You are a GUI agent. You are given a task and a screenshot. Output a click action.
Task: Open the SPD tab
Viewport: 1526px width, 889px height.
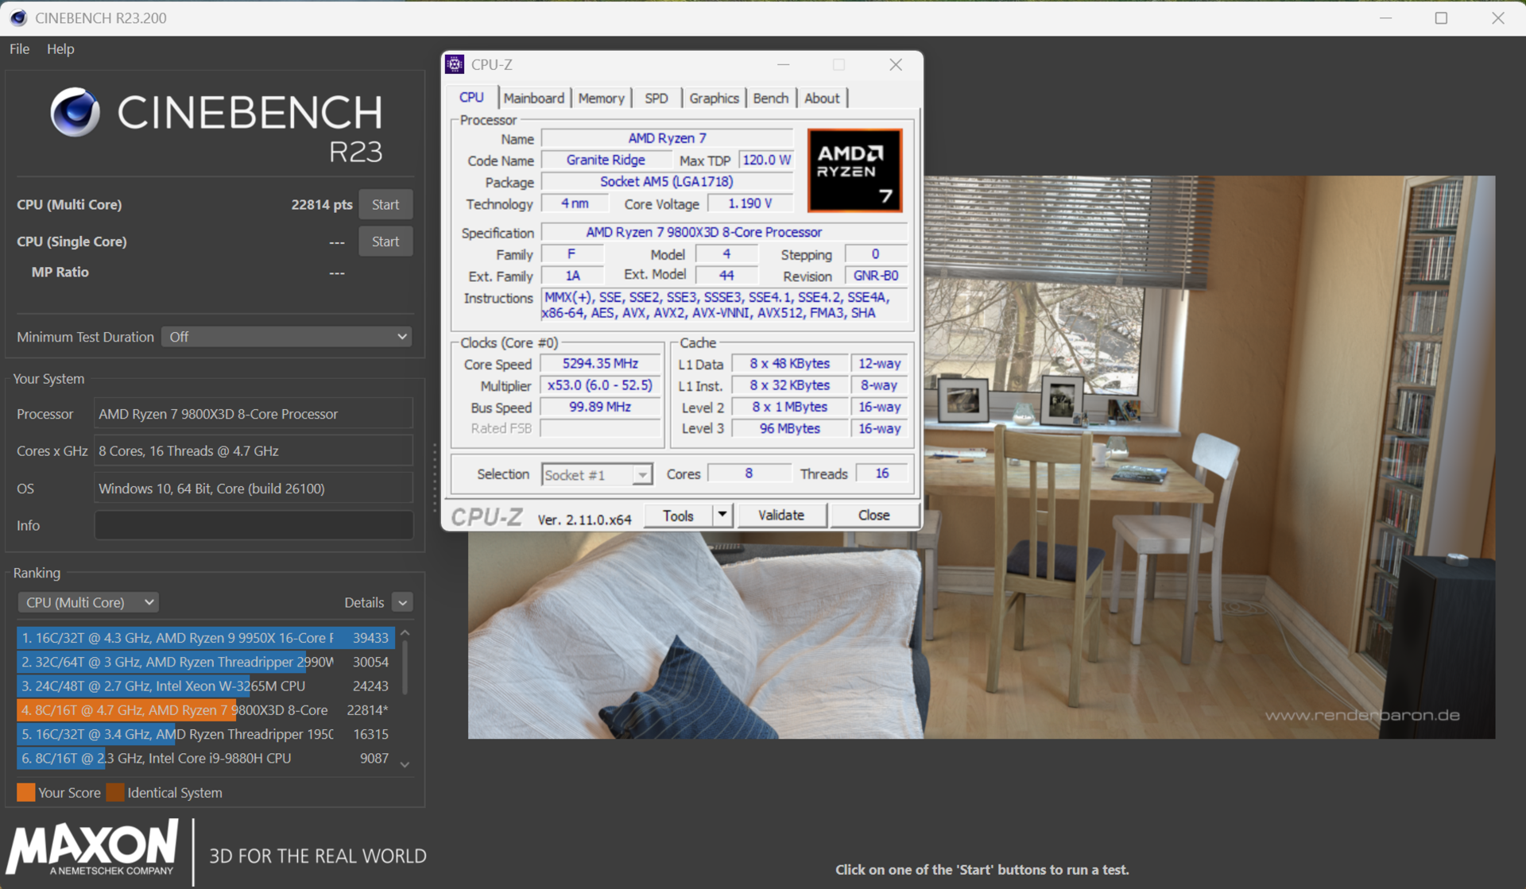pyautogui.click(x=656, y=98)
